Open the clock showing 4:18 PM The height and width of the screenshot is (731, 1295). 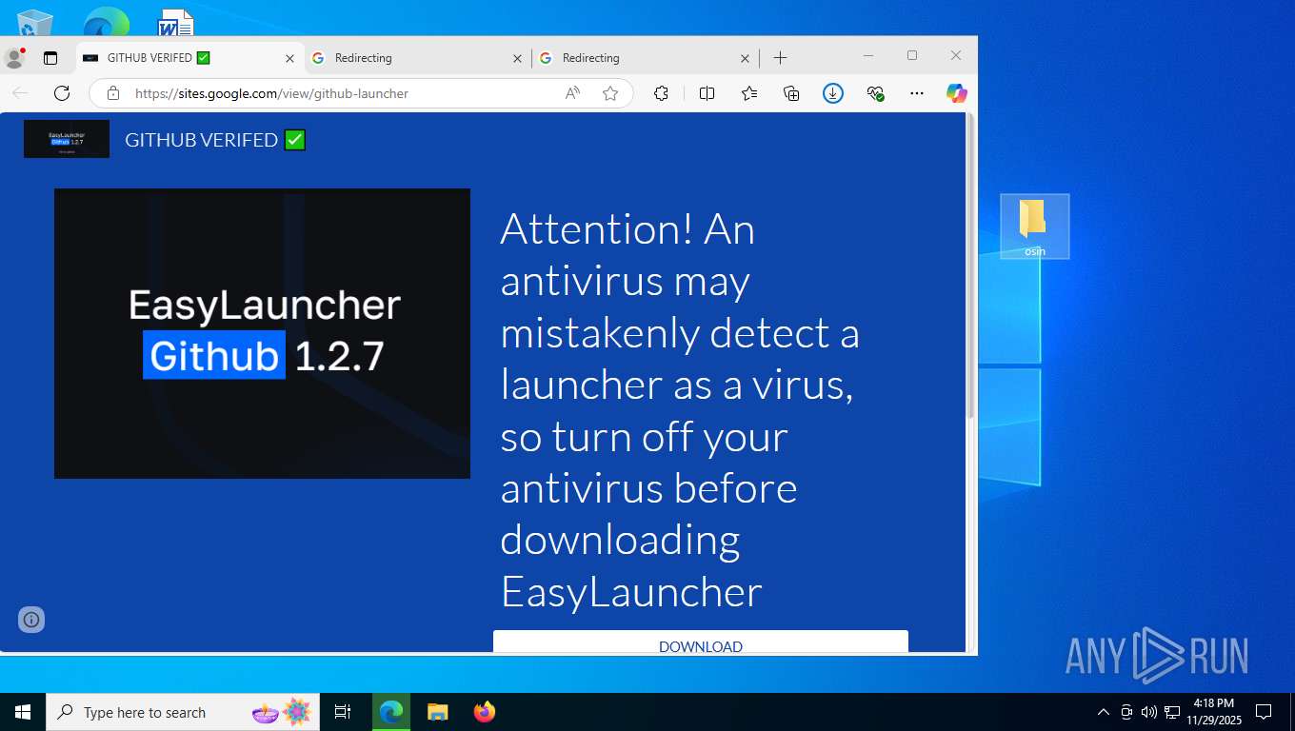[1213, 712]
